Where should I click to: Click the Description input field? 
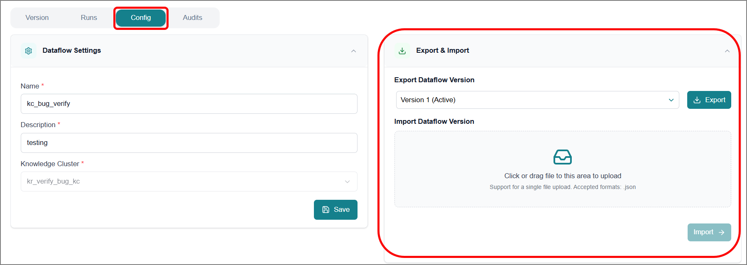(189, 143)
